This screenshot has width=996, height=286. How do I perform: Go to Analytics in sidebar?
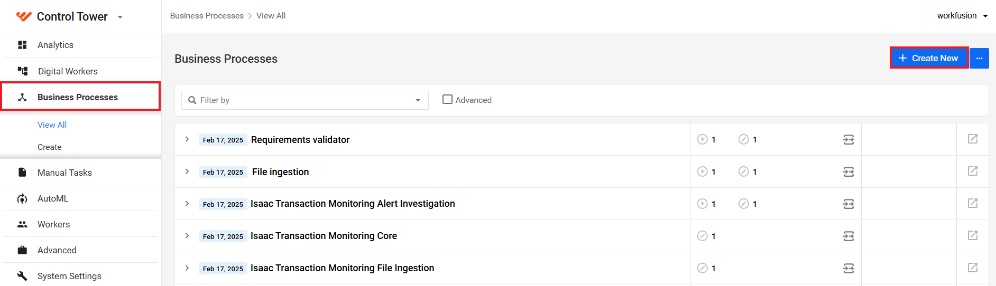56,45
